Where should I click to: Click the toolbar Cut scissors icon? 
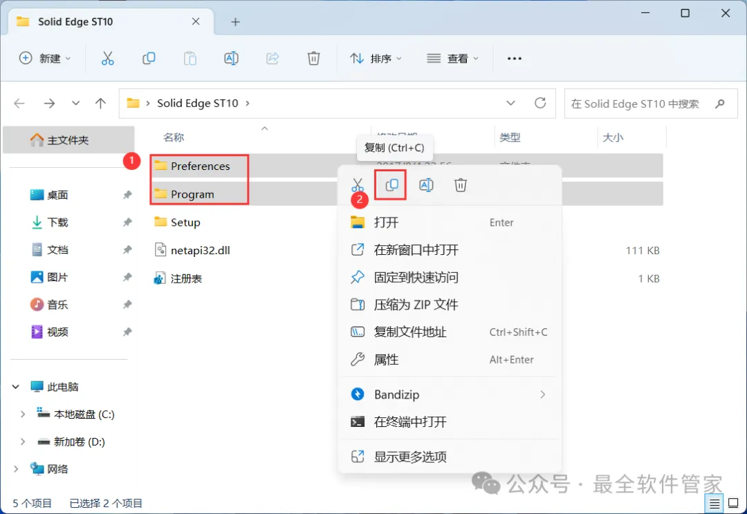coord(108,59)
